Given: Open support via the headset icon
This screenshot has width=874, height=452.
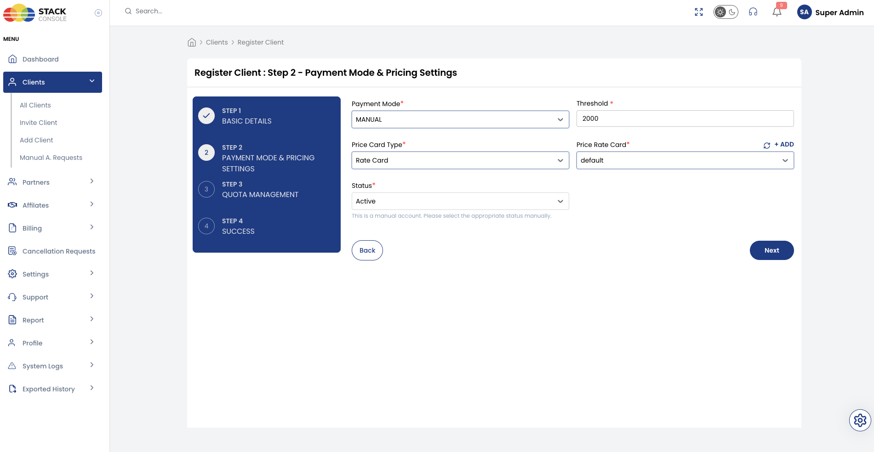Looking at the screenshot, I should coord(753,12).
